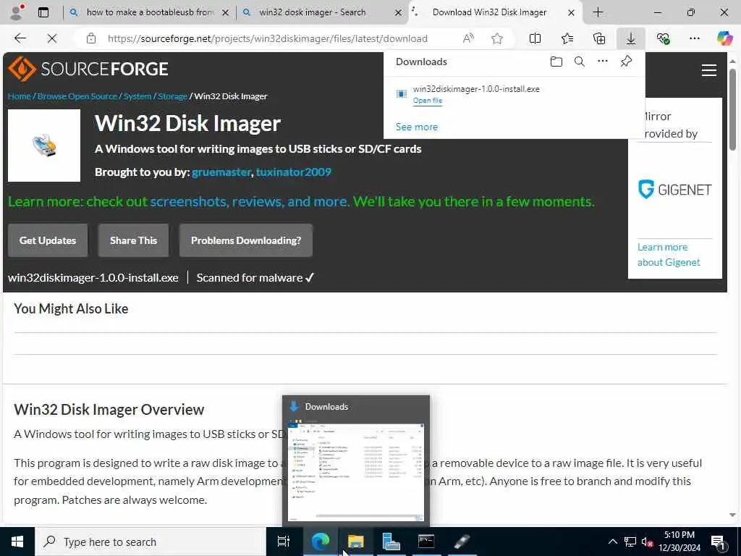Switch to 'how to make a bootableusb' tab
Image resolution: width=741 pixels, height=556 pixels.
151,12
